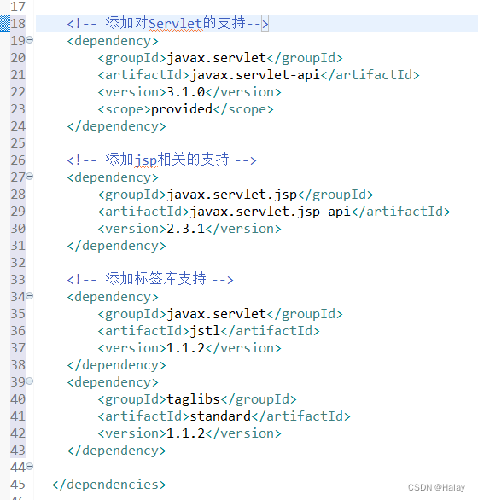This screenshot has height=500, width=478.
Task: Click line number 30 in the gutter
Action: (x=18, y=229)
